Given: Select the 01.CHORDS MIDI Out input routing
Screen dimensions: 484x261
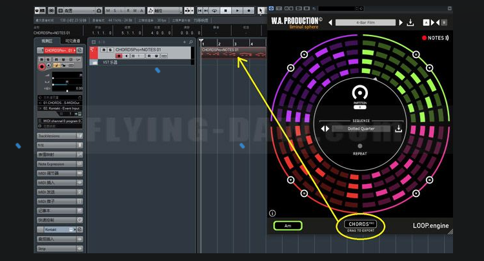Looking at the screenshot, I should (x=60, y=103).
